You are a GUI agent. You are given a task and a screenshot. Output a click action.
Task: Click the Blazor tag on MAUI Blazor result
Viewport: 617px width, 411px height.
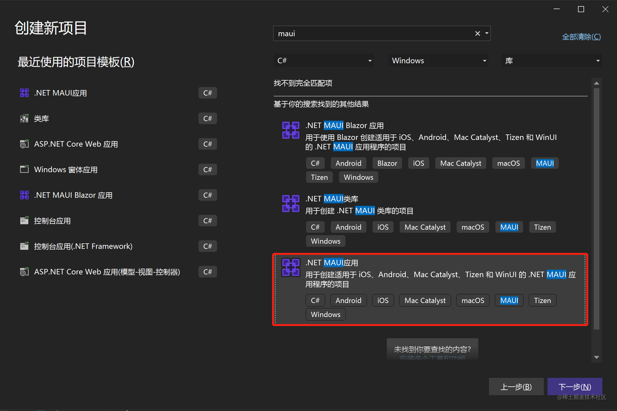[x=387, y=163]
